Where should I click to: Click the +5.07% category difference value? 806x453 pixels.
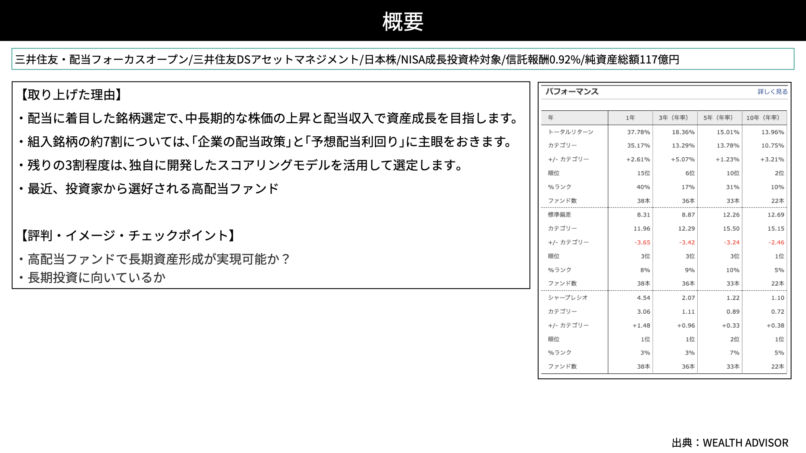[683, 159]
